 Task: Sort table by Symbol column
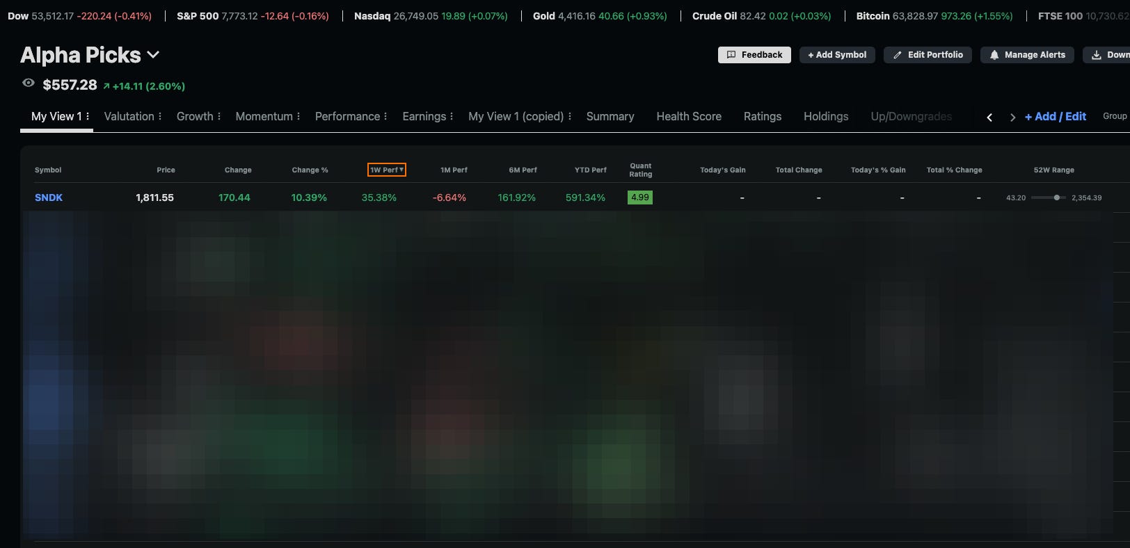(x=48, y=170)
